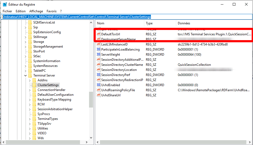Click the UvhdEnabled DWORD value icon

coord(99,85)
